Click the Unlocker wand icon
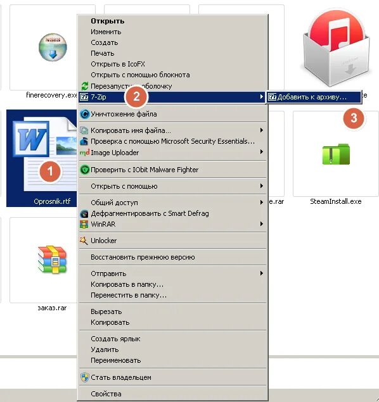Image resolution: width=379 pixels, height=402 pixels. tap(84, 241)
